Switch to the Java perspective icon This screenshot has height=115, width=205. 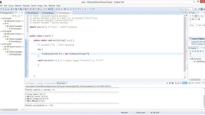coord(201,9)
